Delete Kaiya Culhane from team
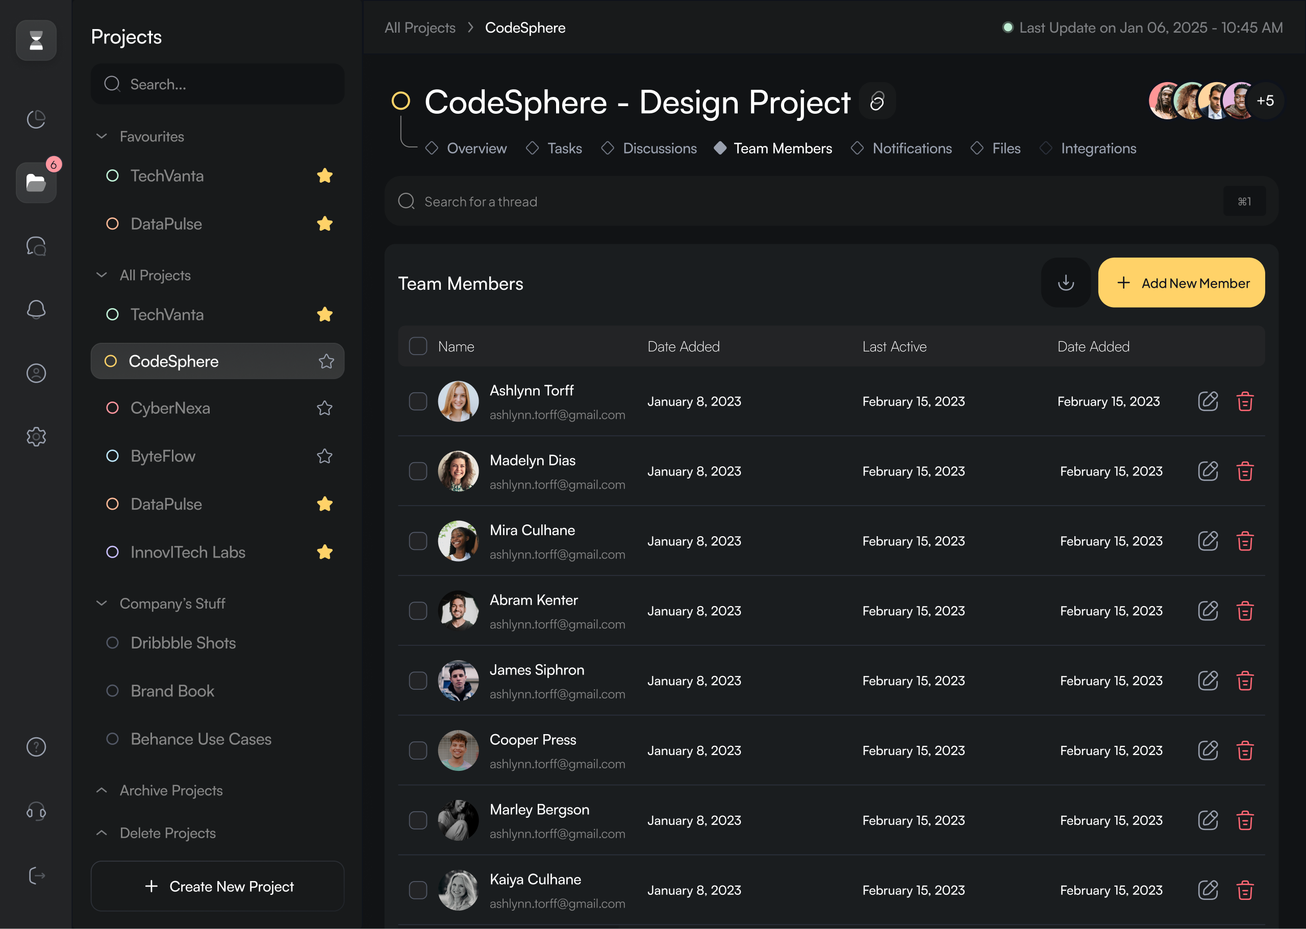This screenshot has height=929, width=1306. (1245, 890)
